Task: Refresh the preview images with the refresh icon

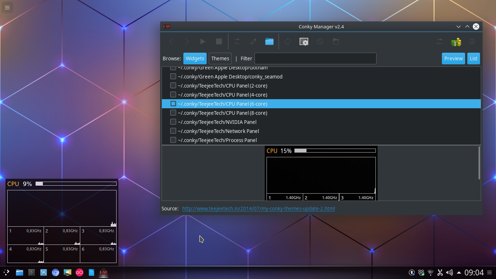Action: point(288,41)
